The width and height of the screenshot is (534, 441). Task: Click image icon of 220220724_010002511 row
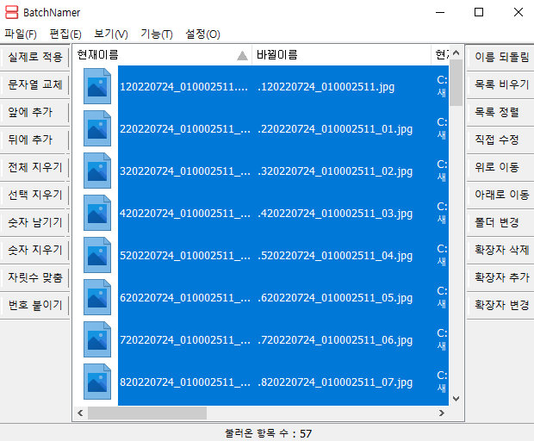coord(97,128)
